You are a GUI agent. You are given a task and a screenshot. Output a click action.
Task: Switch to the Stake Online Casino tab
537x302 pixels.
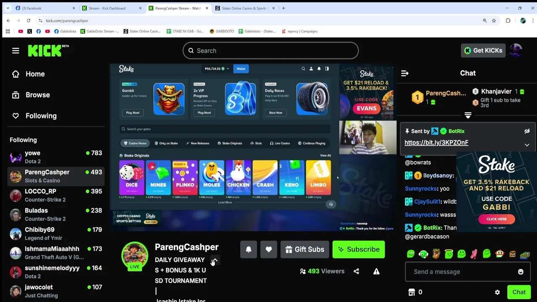coord(245,8)
